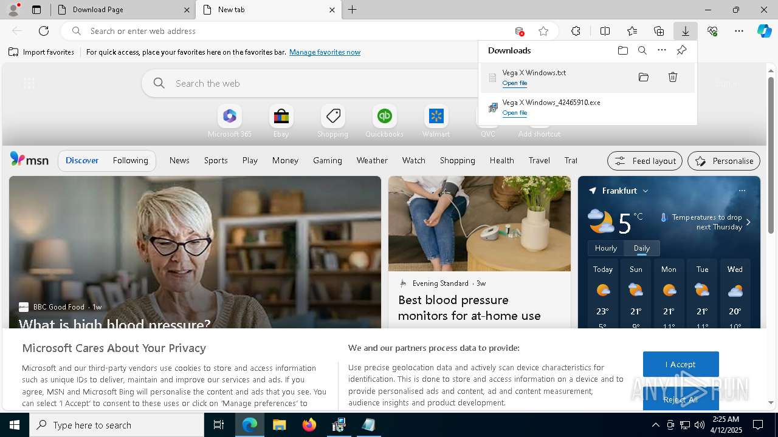Open file link for Vega X Windows.txt

point(515,83)
